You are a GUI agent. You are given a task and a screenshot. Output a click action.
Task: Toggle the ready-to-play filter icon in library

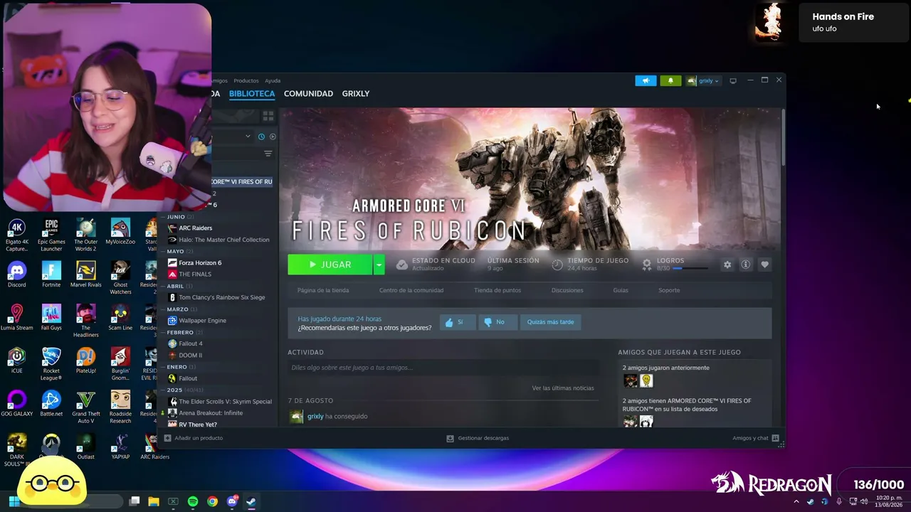click(x=273, y=137)
